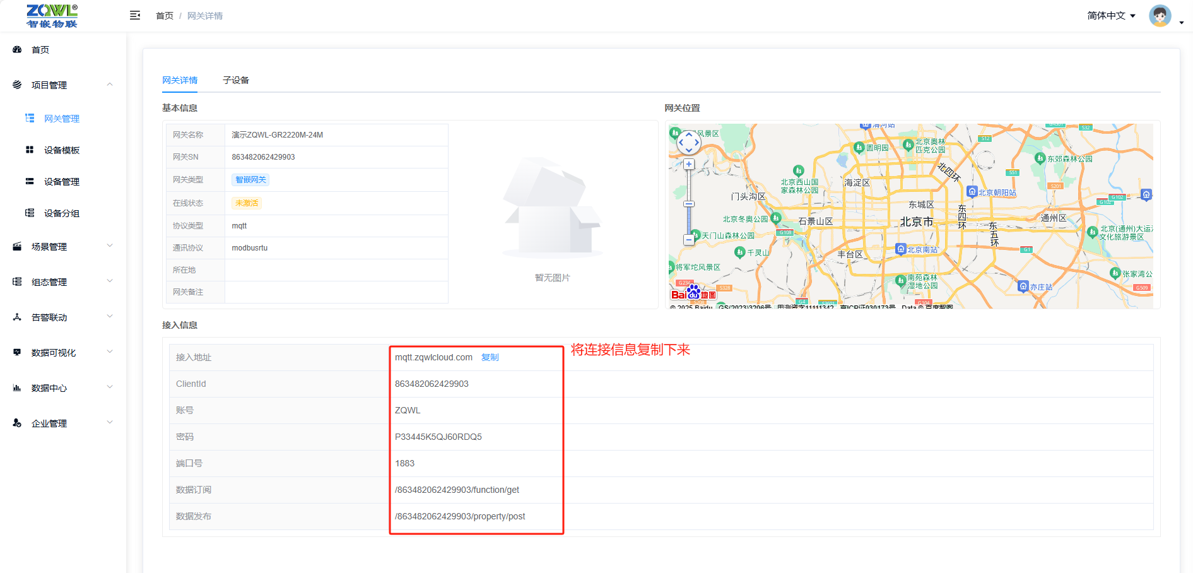Image resolution: width=1193 pixels, height=573 pixels.
Task: Select the address mqtt.zqwlcloud.com
Action: [x=433, y=357]
